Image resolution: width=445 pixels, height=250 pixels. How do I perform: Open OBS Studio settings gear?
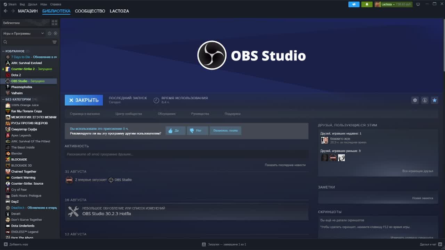coord(415,100)
